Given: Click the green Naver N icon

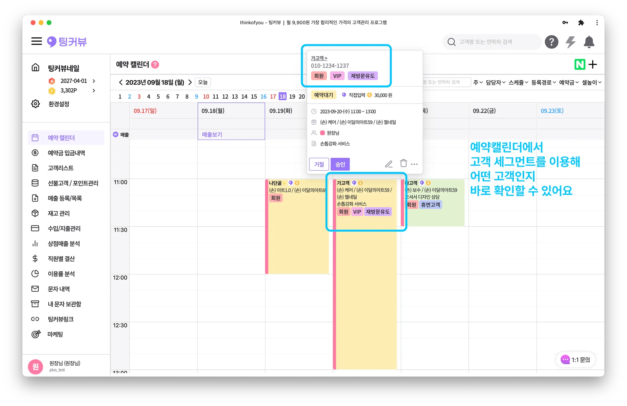Looking at the screenshot, I should point(580,64).
